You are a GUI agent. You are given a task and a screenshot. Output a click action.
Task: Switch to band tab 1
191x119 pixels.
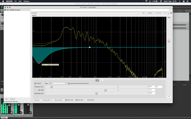pyautogui.click(x=97, y=80)
